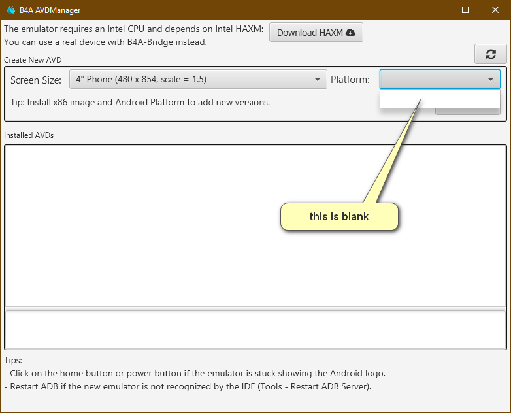Viewport: 511px width, 413px height.
Task: Click the 'Create New AVD' label
Action: tap(33, 60)
